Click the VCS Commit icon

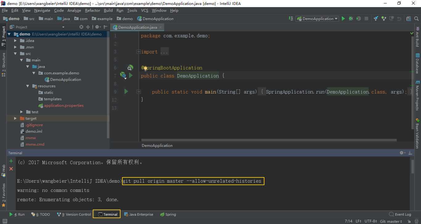click(x=384, y=19)
